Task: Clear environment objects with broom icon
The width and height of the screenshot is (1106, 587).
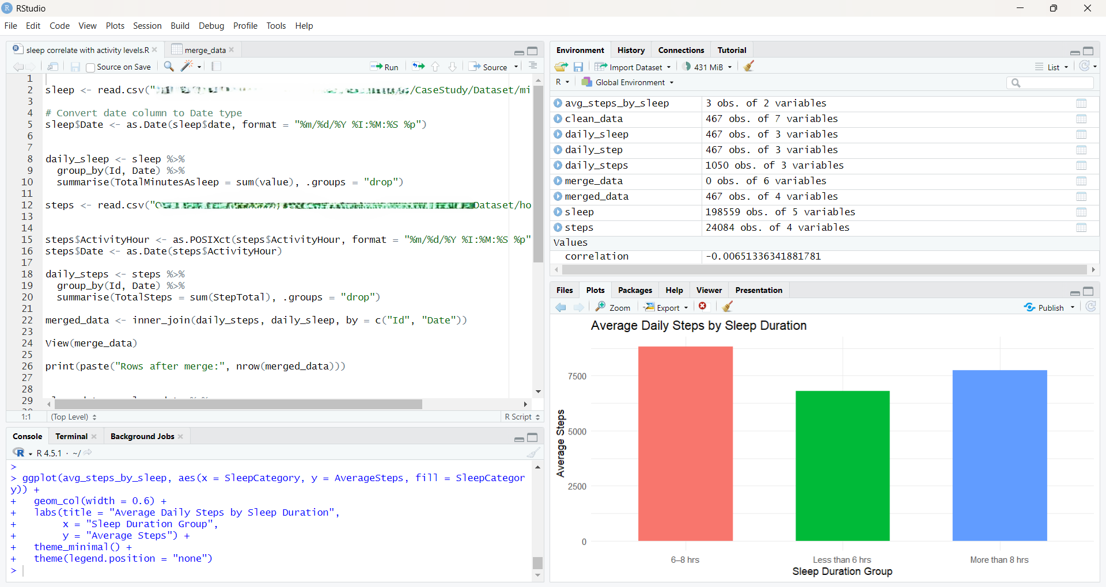Action: tap(749, 66)
